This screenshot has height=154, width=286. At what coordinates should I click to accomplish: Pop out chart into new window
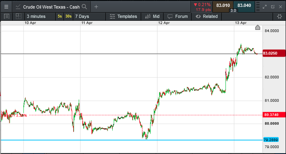click(x=273, y=7)
